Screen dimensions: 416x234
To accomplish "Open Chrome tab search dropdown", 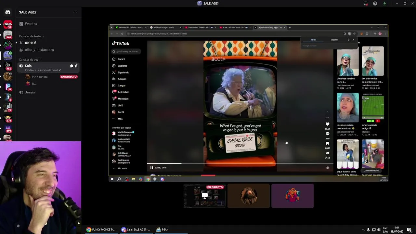I will click(x=111, y=28).
